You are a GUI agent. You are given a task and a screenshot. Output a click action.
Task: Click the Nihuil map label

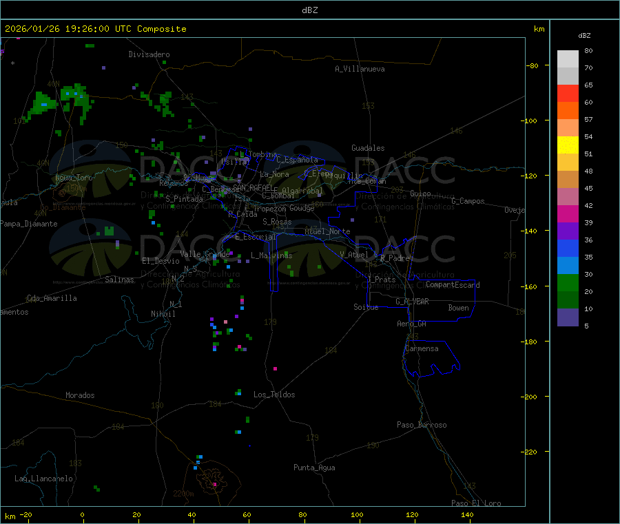(163, 314)
